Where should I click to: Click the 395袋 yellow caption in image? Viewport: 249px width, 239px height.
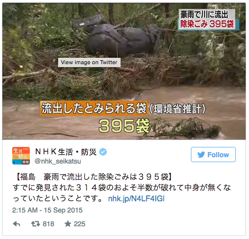124,126
